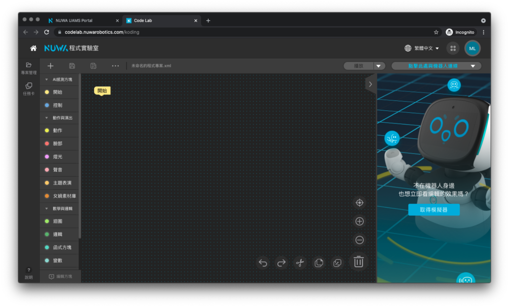Open the three-dot more options menu
This screenshot has height=307, width=509.
pos(115,66)
